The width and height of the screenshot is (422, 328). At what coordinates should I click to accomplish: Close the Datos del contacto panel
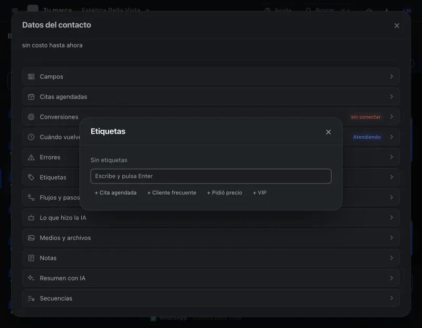tap(397, 25)
